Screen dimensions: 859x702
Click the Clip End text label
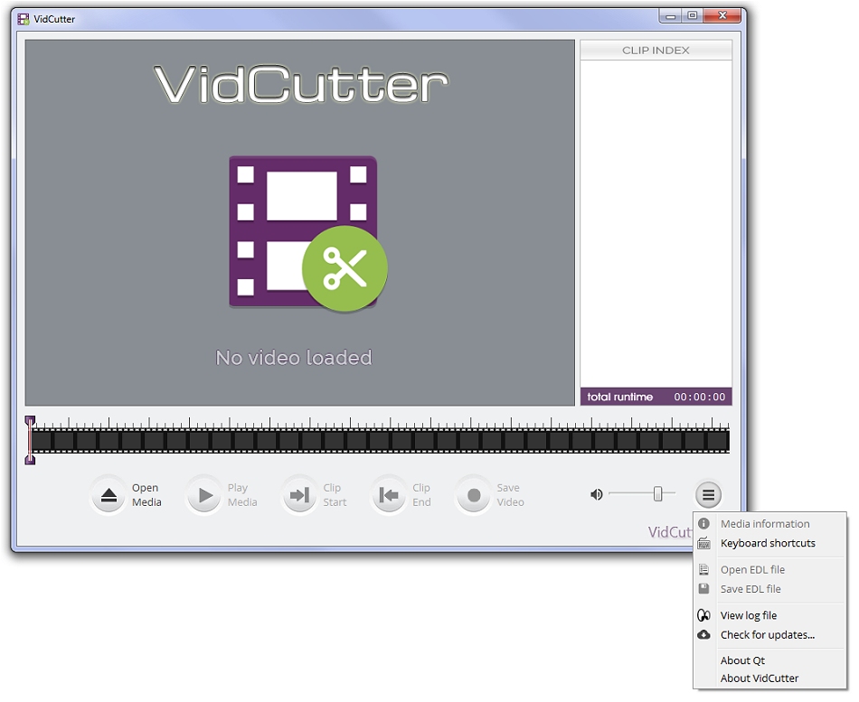tap(422, 495)
